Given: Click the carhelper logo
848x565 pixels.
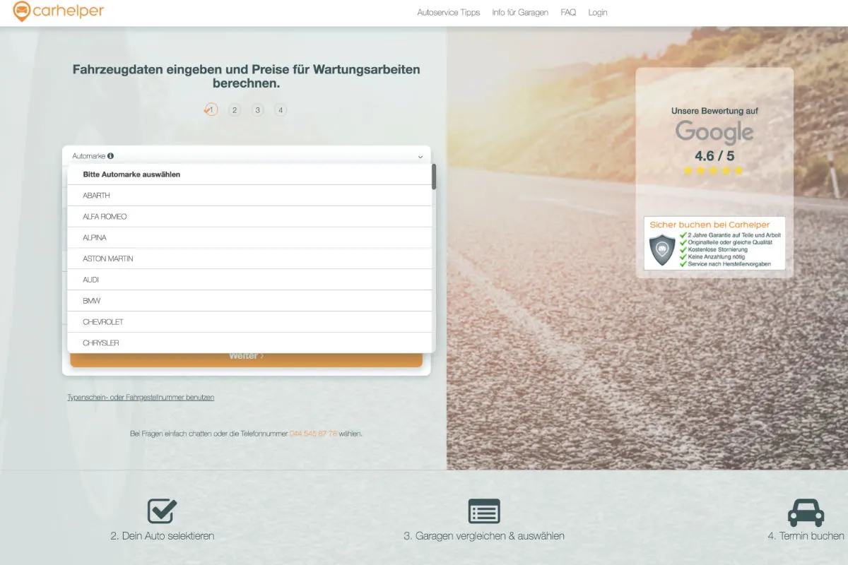Looking at the screenshot, I should point(59,11).
